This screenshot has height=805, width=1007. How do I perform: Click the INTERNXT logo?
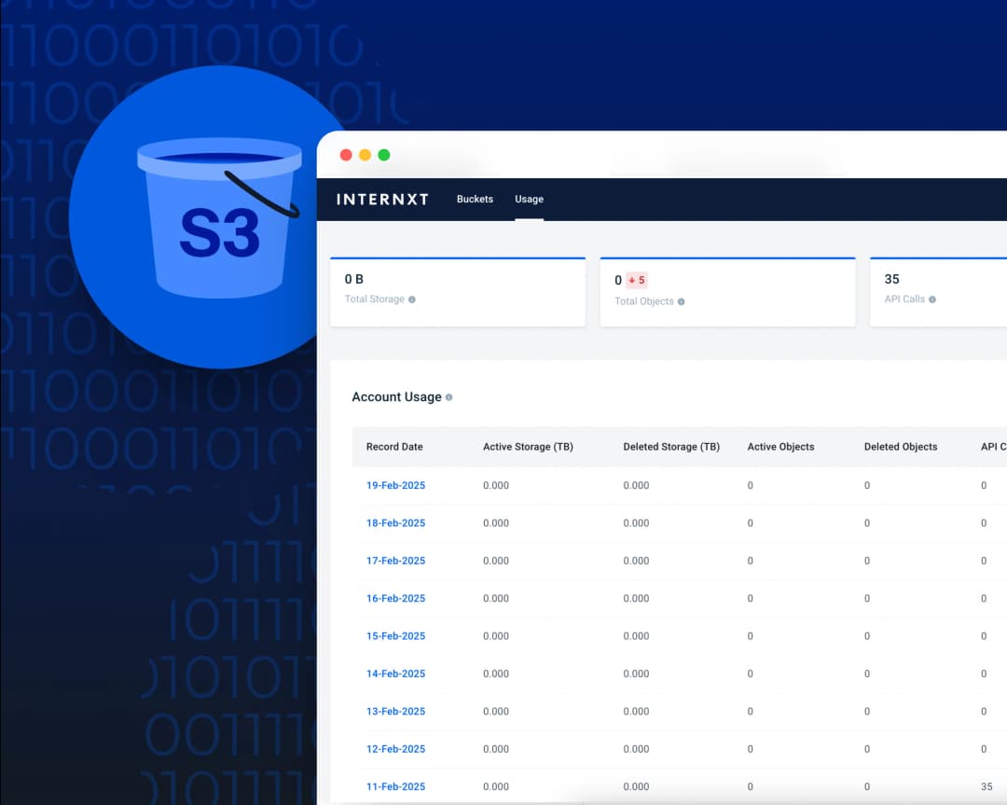coord(382,199)
